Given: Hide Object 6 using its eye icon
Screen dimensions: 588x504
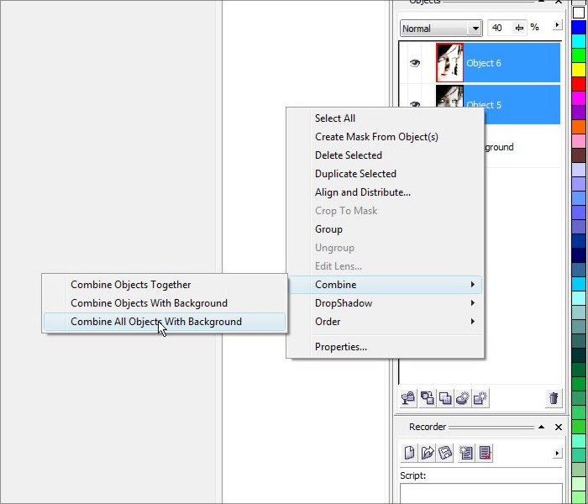Looking at the screenshot, I should point(414,63).
